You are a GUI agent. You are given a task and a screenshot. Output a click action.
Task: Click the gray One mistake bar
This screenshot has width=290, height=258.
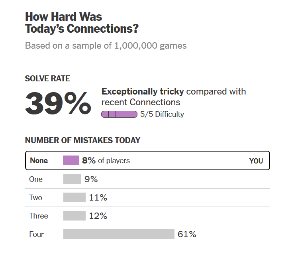click(x=72, y=179)
